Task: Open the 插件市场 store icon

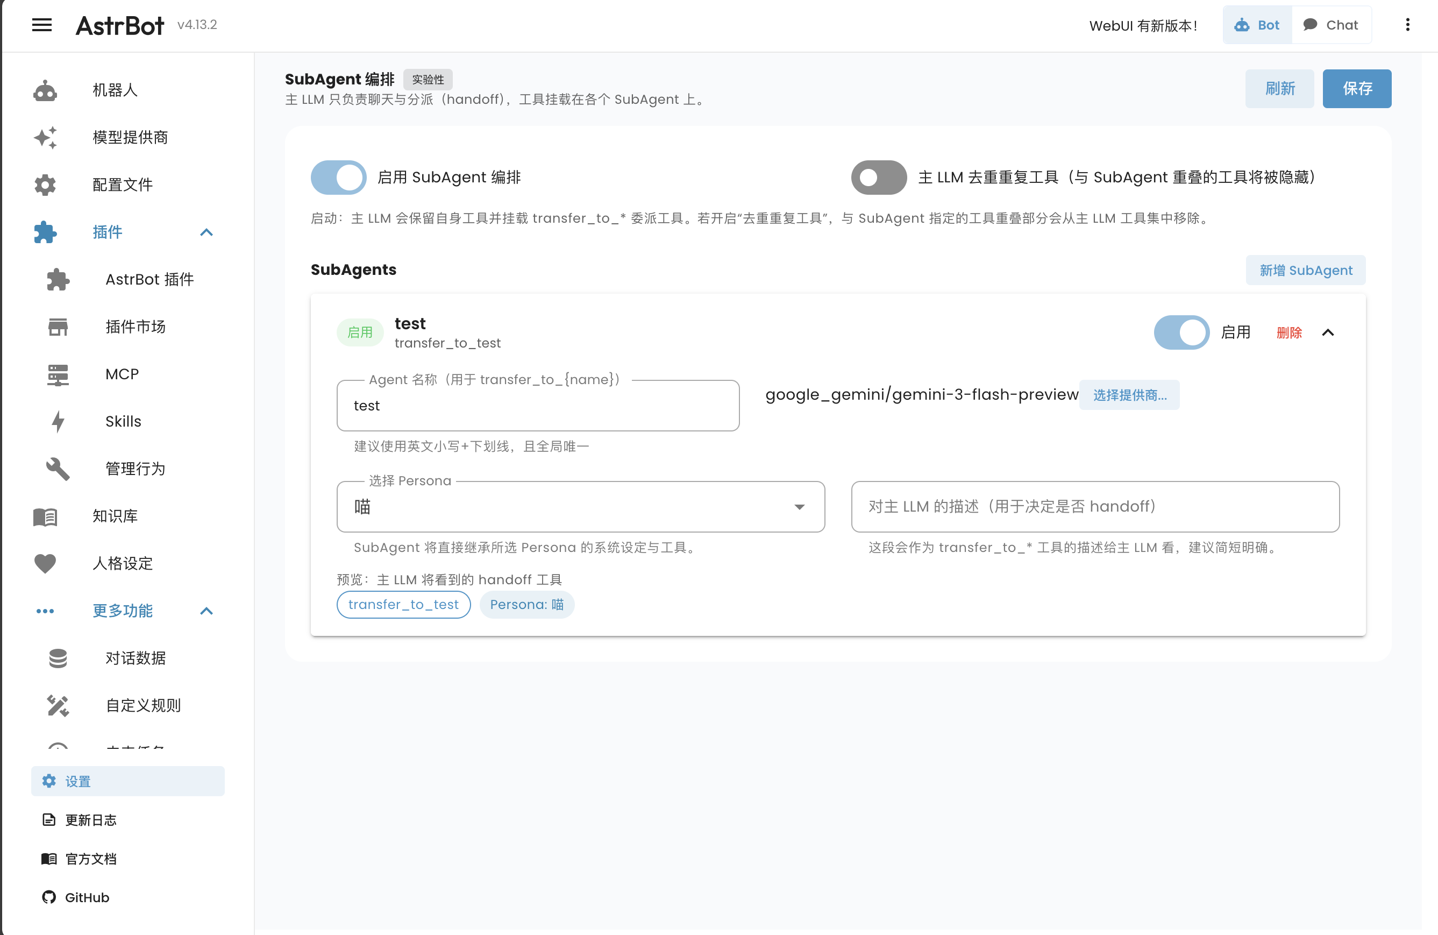Action: coord(58,327)
